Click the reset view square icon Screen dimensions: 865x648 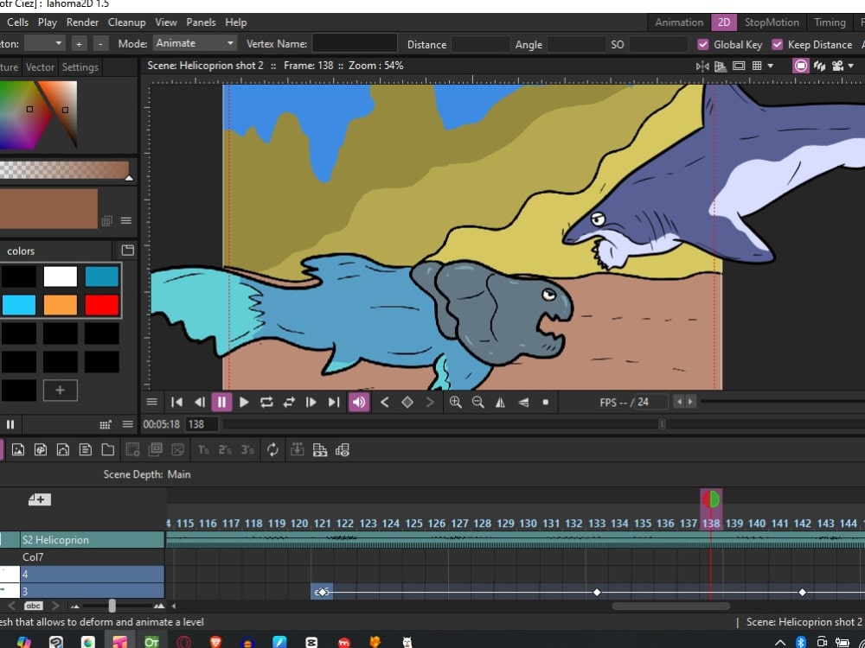pyautogui.click(x=546, y=403)
